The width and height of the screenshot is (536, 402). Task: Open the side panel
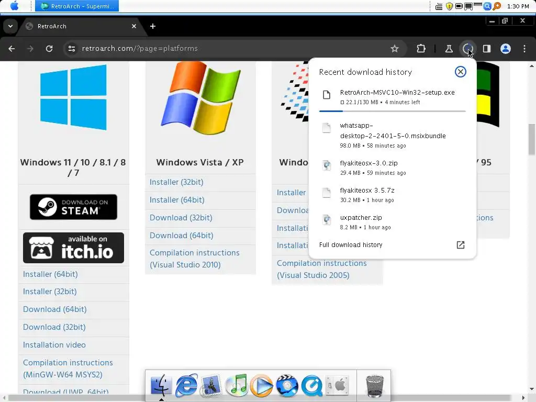487,49
